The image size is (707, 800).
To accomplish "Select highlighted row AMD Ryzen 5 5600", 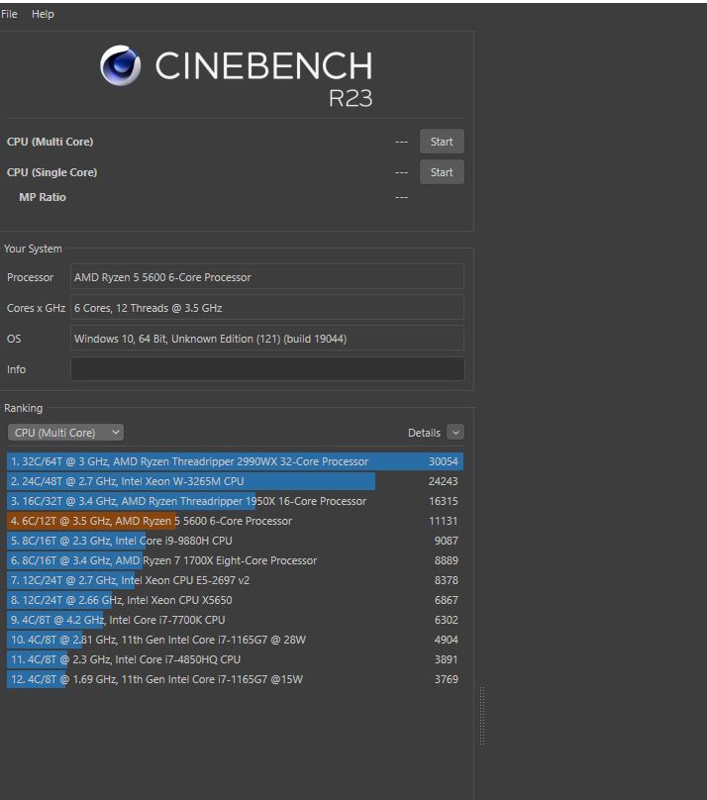I will (x=235, y=521).
